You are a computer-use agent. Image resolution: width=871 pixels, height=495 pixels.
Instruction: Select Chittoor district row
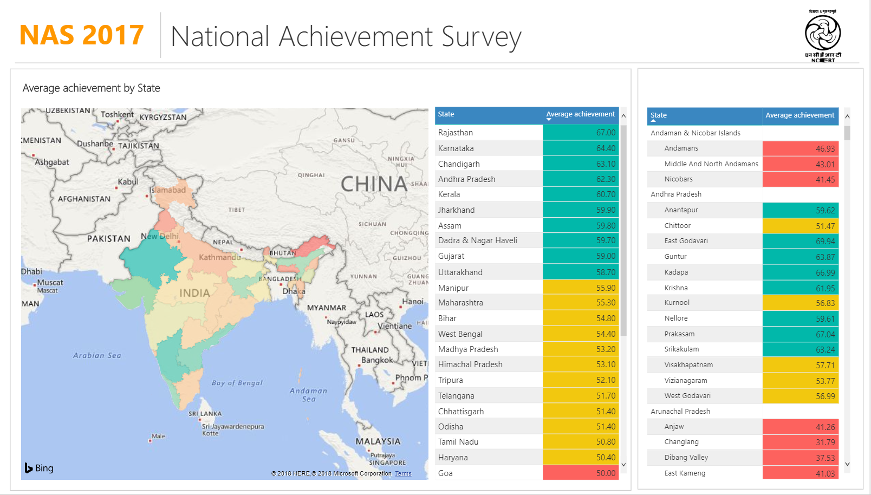tap(743, 226)
